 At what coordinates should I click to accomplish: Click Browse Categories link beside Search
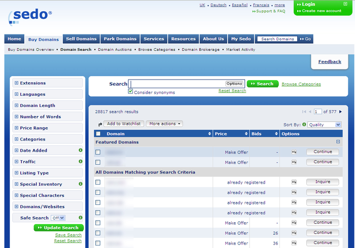[x=301, y=84]
